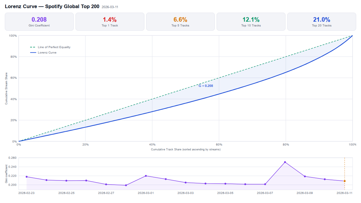The height and width of the screenshot is (203, 361).
Task: Open the Top 5 Tracks 6.6% card
Action: (180, 22)
